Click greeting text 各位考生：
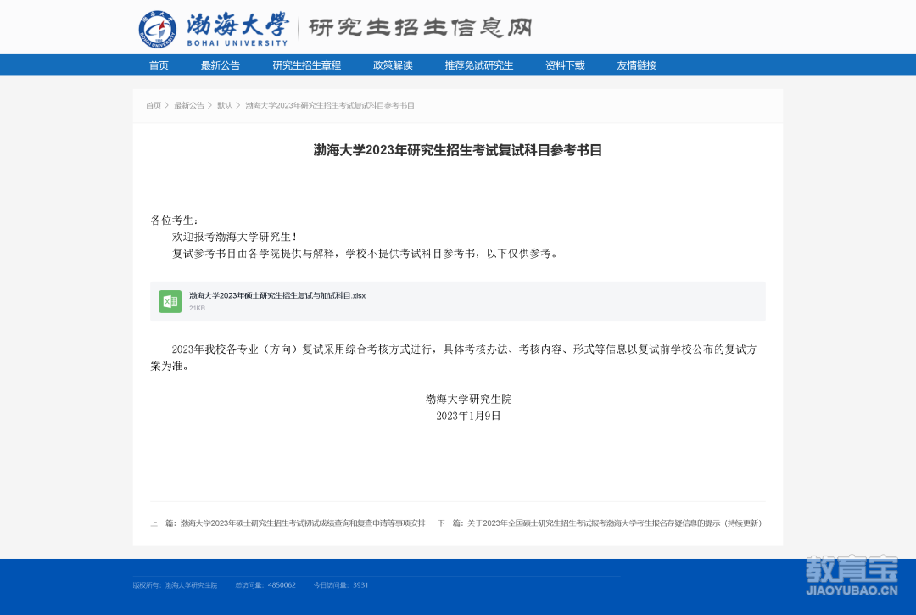Image resolution: width=916 pixels, height=615 pixels. pyautogui.click(x=175, y=221)
